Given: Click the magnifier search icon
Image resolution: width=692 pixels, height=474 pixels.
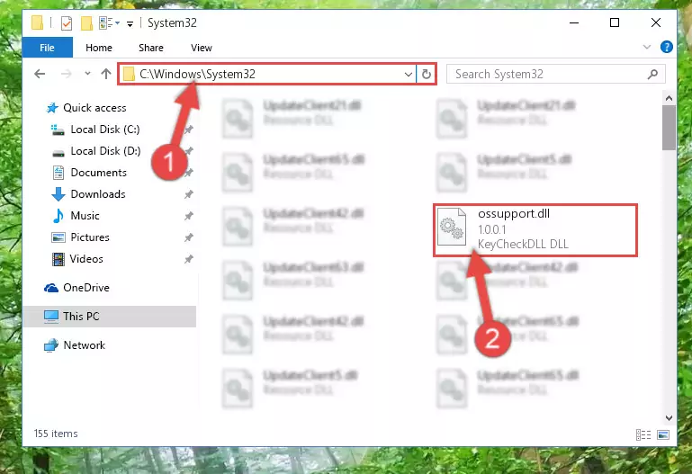Looking at the screenshot, I should 652,74.
